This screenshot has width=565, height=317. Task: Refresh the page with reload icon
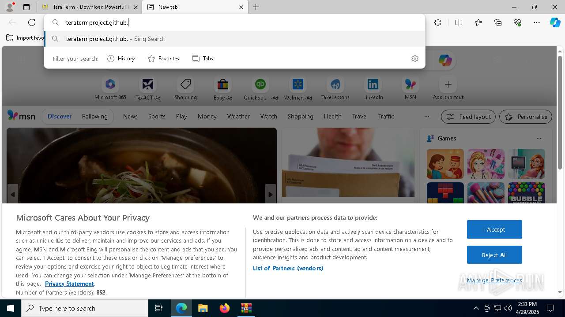pos(32,22)
